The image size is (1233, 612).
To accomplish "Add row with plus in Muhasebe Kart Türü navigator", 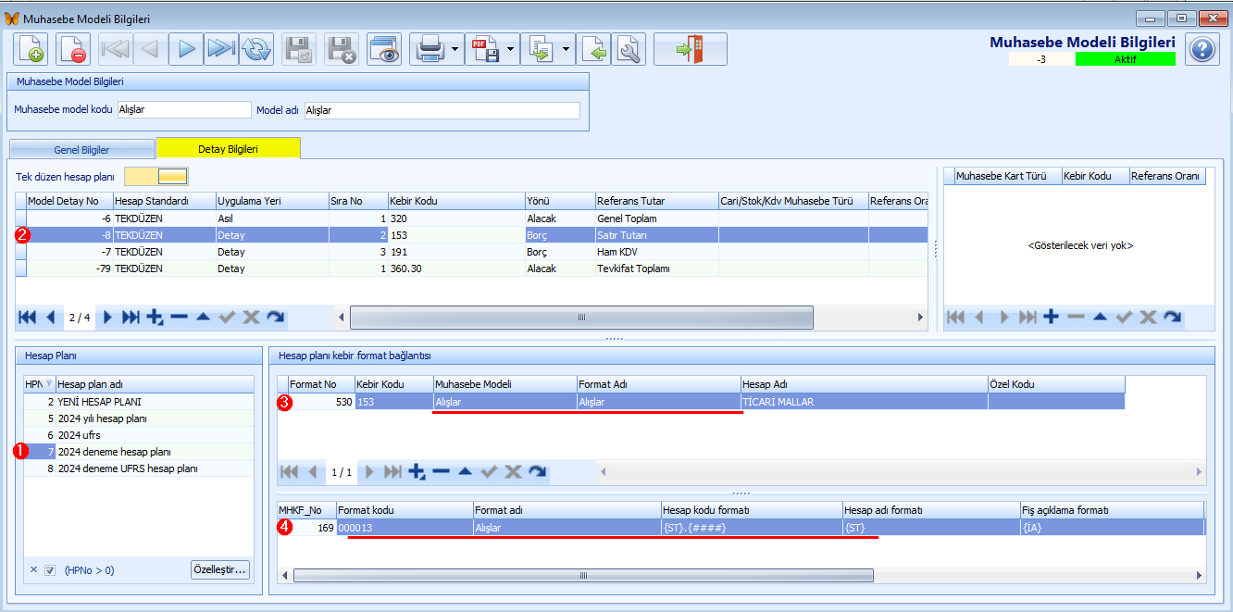I will coord(1051,318).
